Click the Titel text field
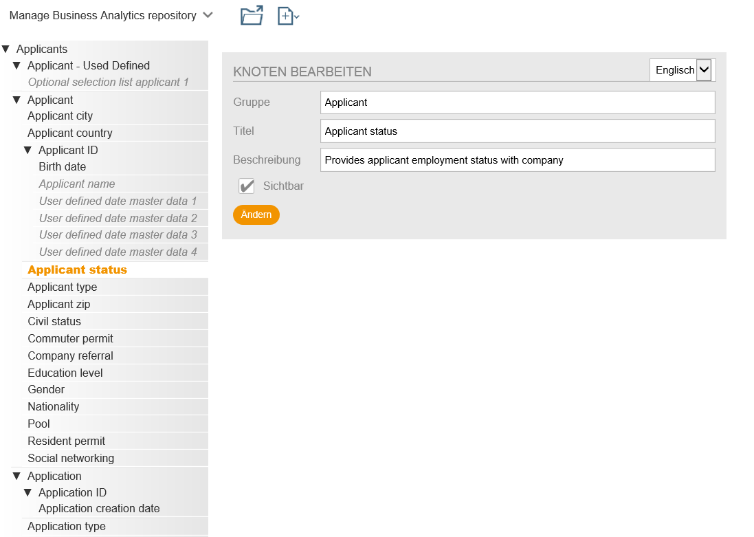Image resolution: width=754 pixels, height=537 pixels. [517, 131]
